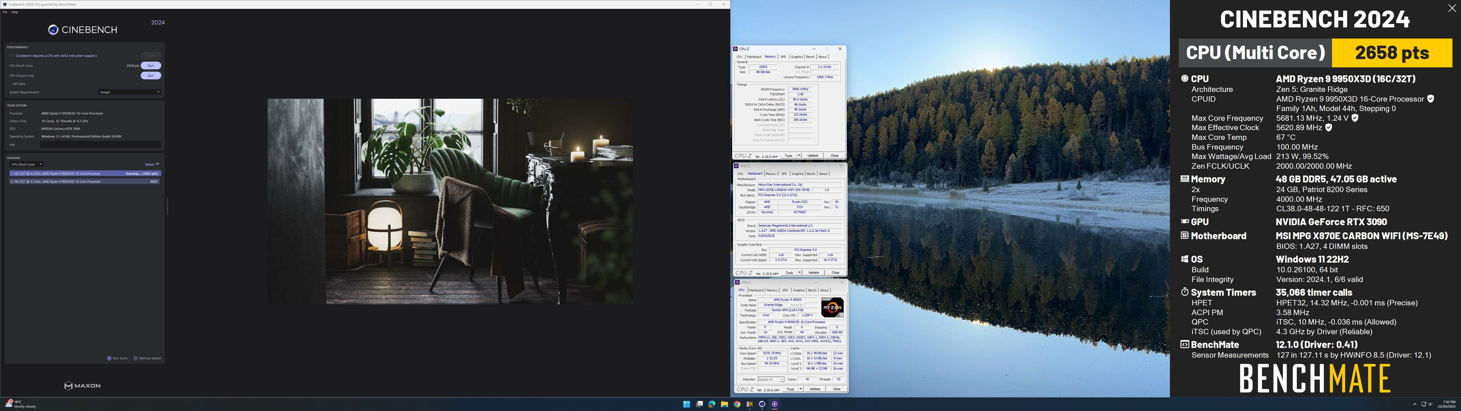Click the Cinebench title bar app icon
Screen dimensions: 1461x411
tap(5, 5)
